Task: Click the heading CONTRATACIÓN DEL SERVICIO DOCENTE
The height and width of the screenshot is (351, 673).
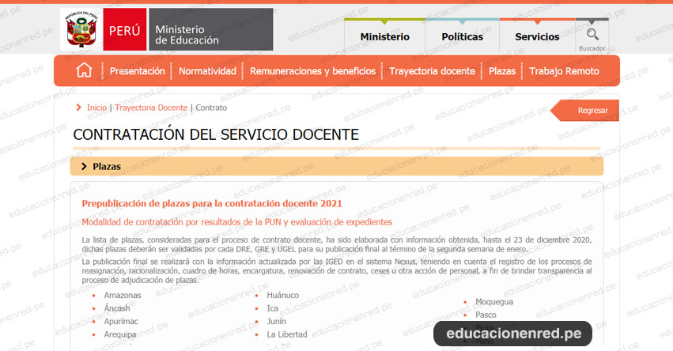Action: (x=216, y=134)
